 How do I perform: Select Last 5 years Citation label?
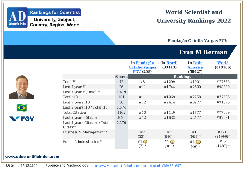(x=80, y=117)
